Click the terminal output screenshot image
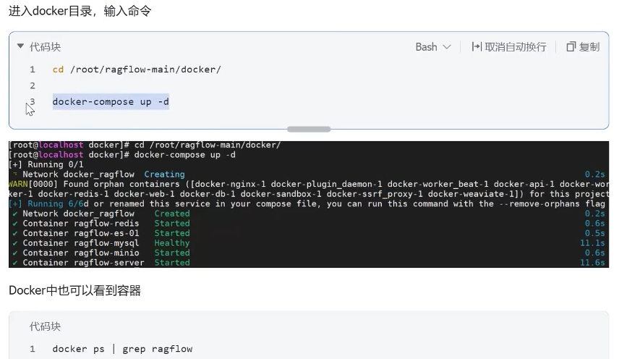 (x=309, y=204)
